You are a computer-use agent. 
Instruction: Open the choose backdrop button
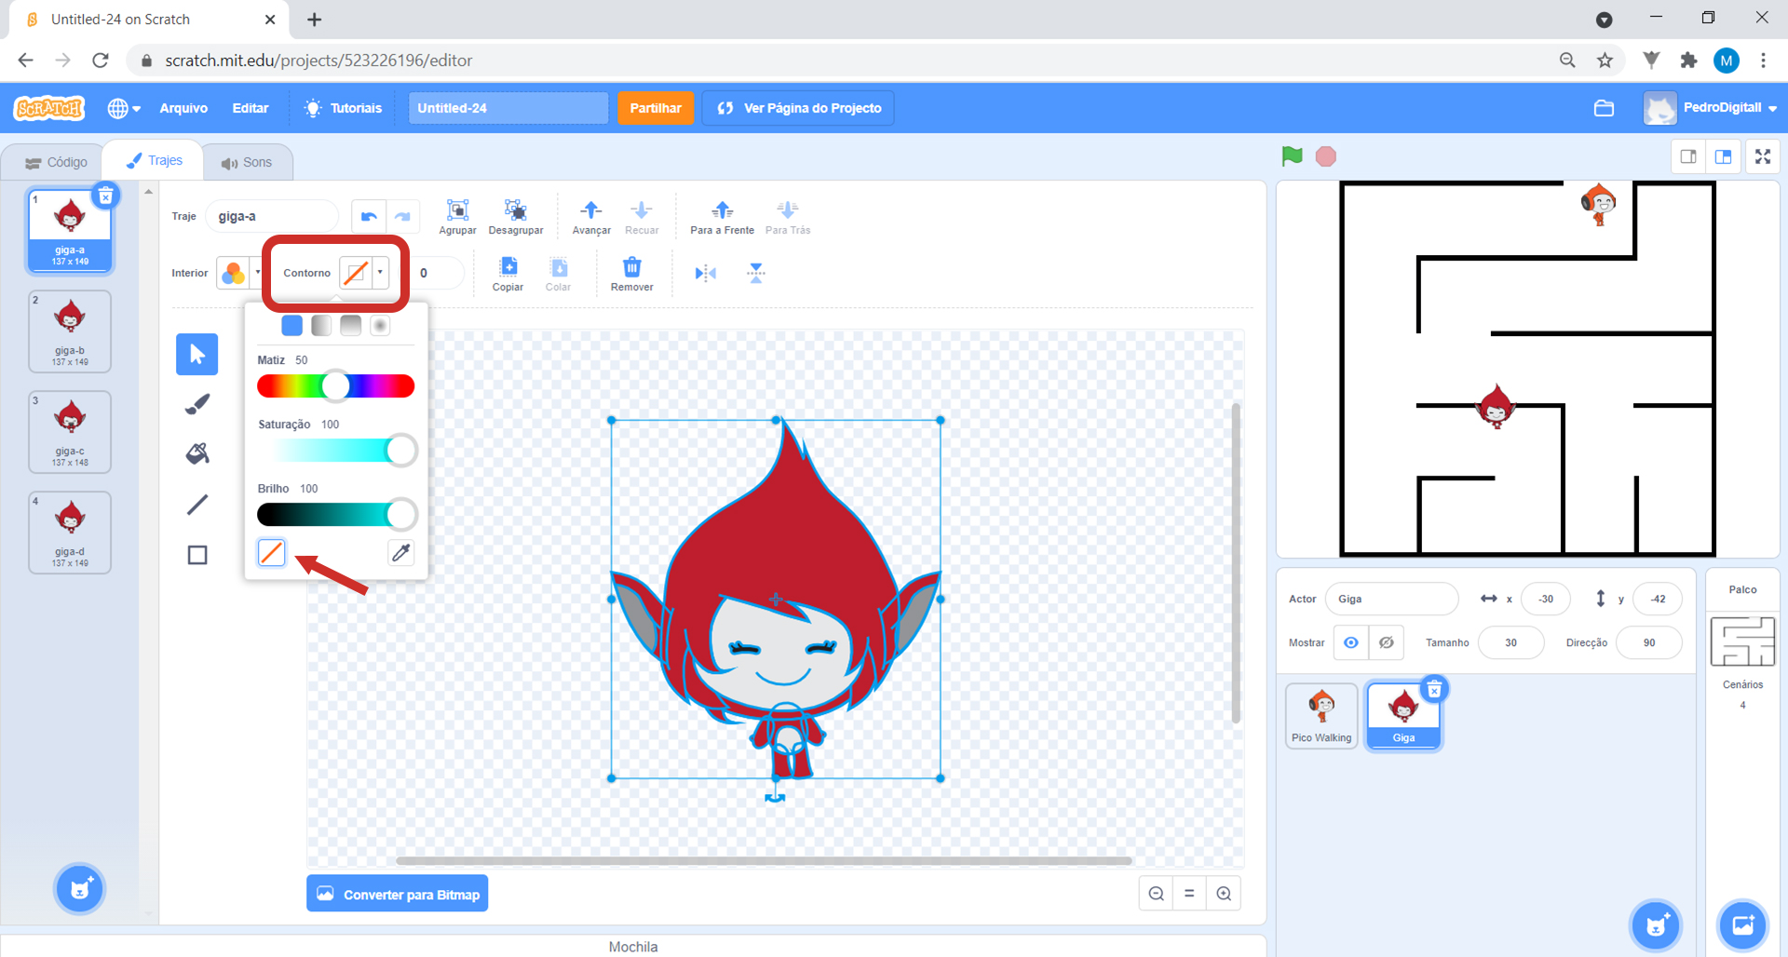[1742, 925]
